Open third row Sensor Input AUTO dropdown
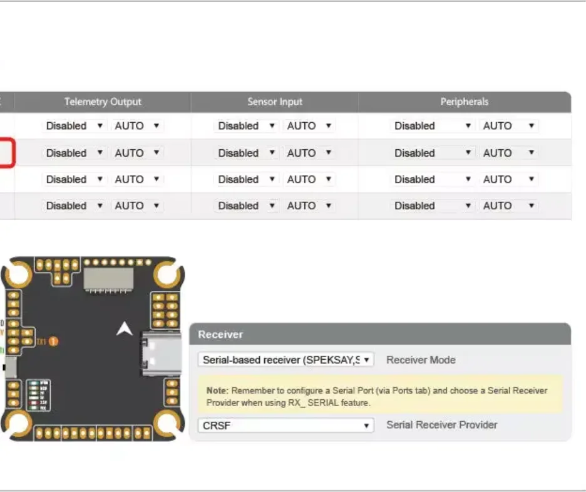 coord(309,179)
